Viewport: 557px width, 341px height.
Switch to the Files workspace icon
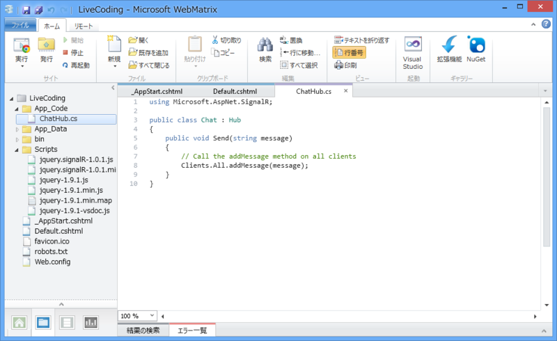click(43, 322)
